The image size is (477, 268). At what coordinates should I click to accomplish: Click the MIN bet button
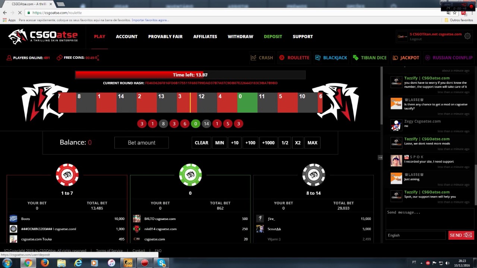pos(219,143)
